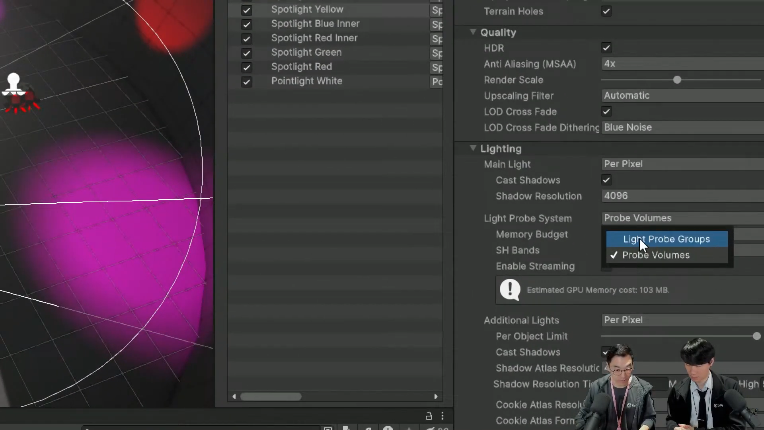Viewport: 764px width, 430px height.
Task: Collapse the Lighting section triangle
Action: [x=473, y=148]
